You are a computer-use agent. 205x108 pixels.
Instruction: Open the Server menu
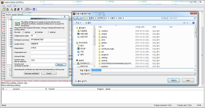(x=9, y=6)
